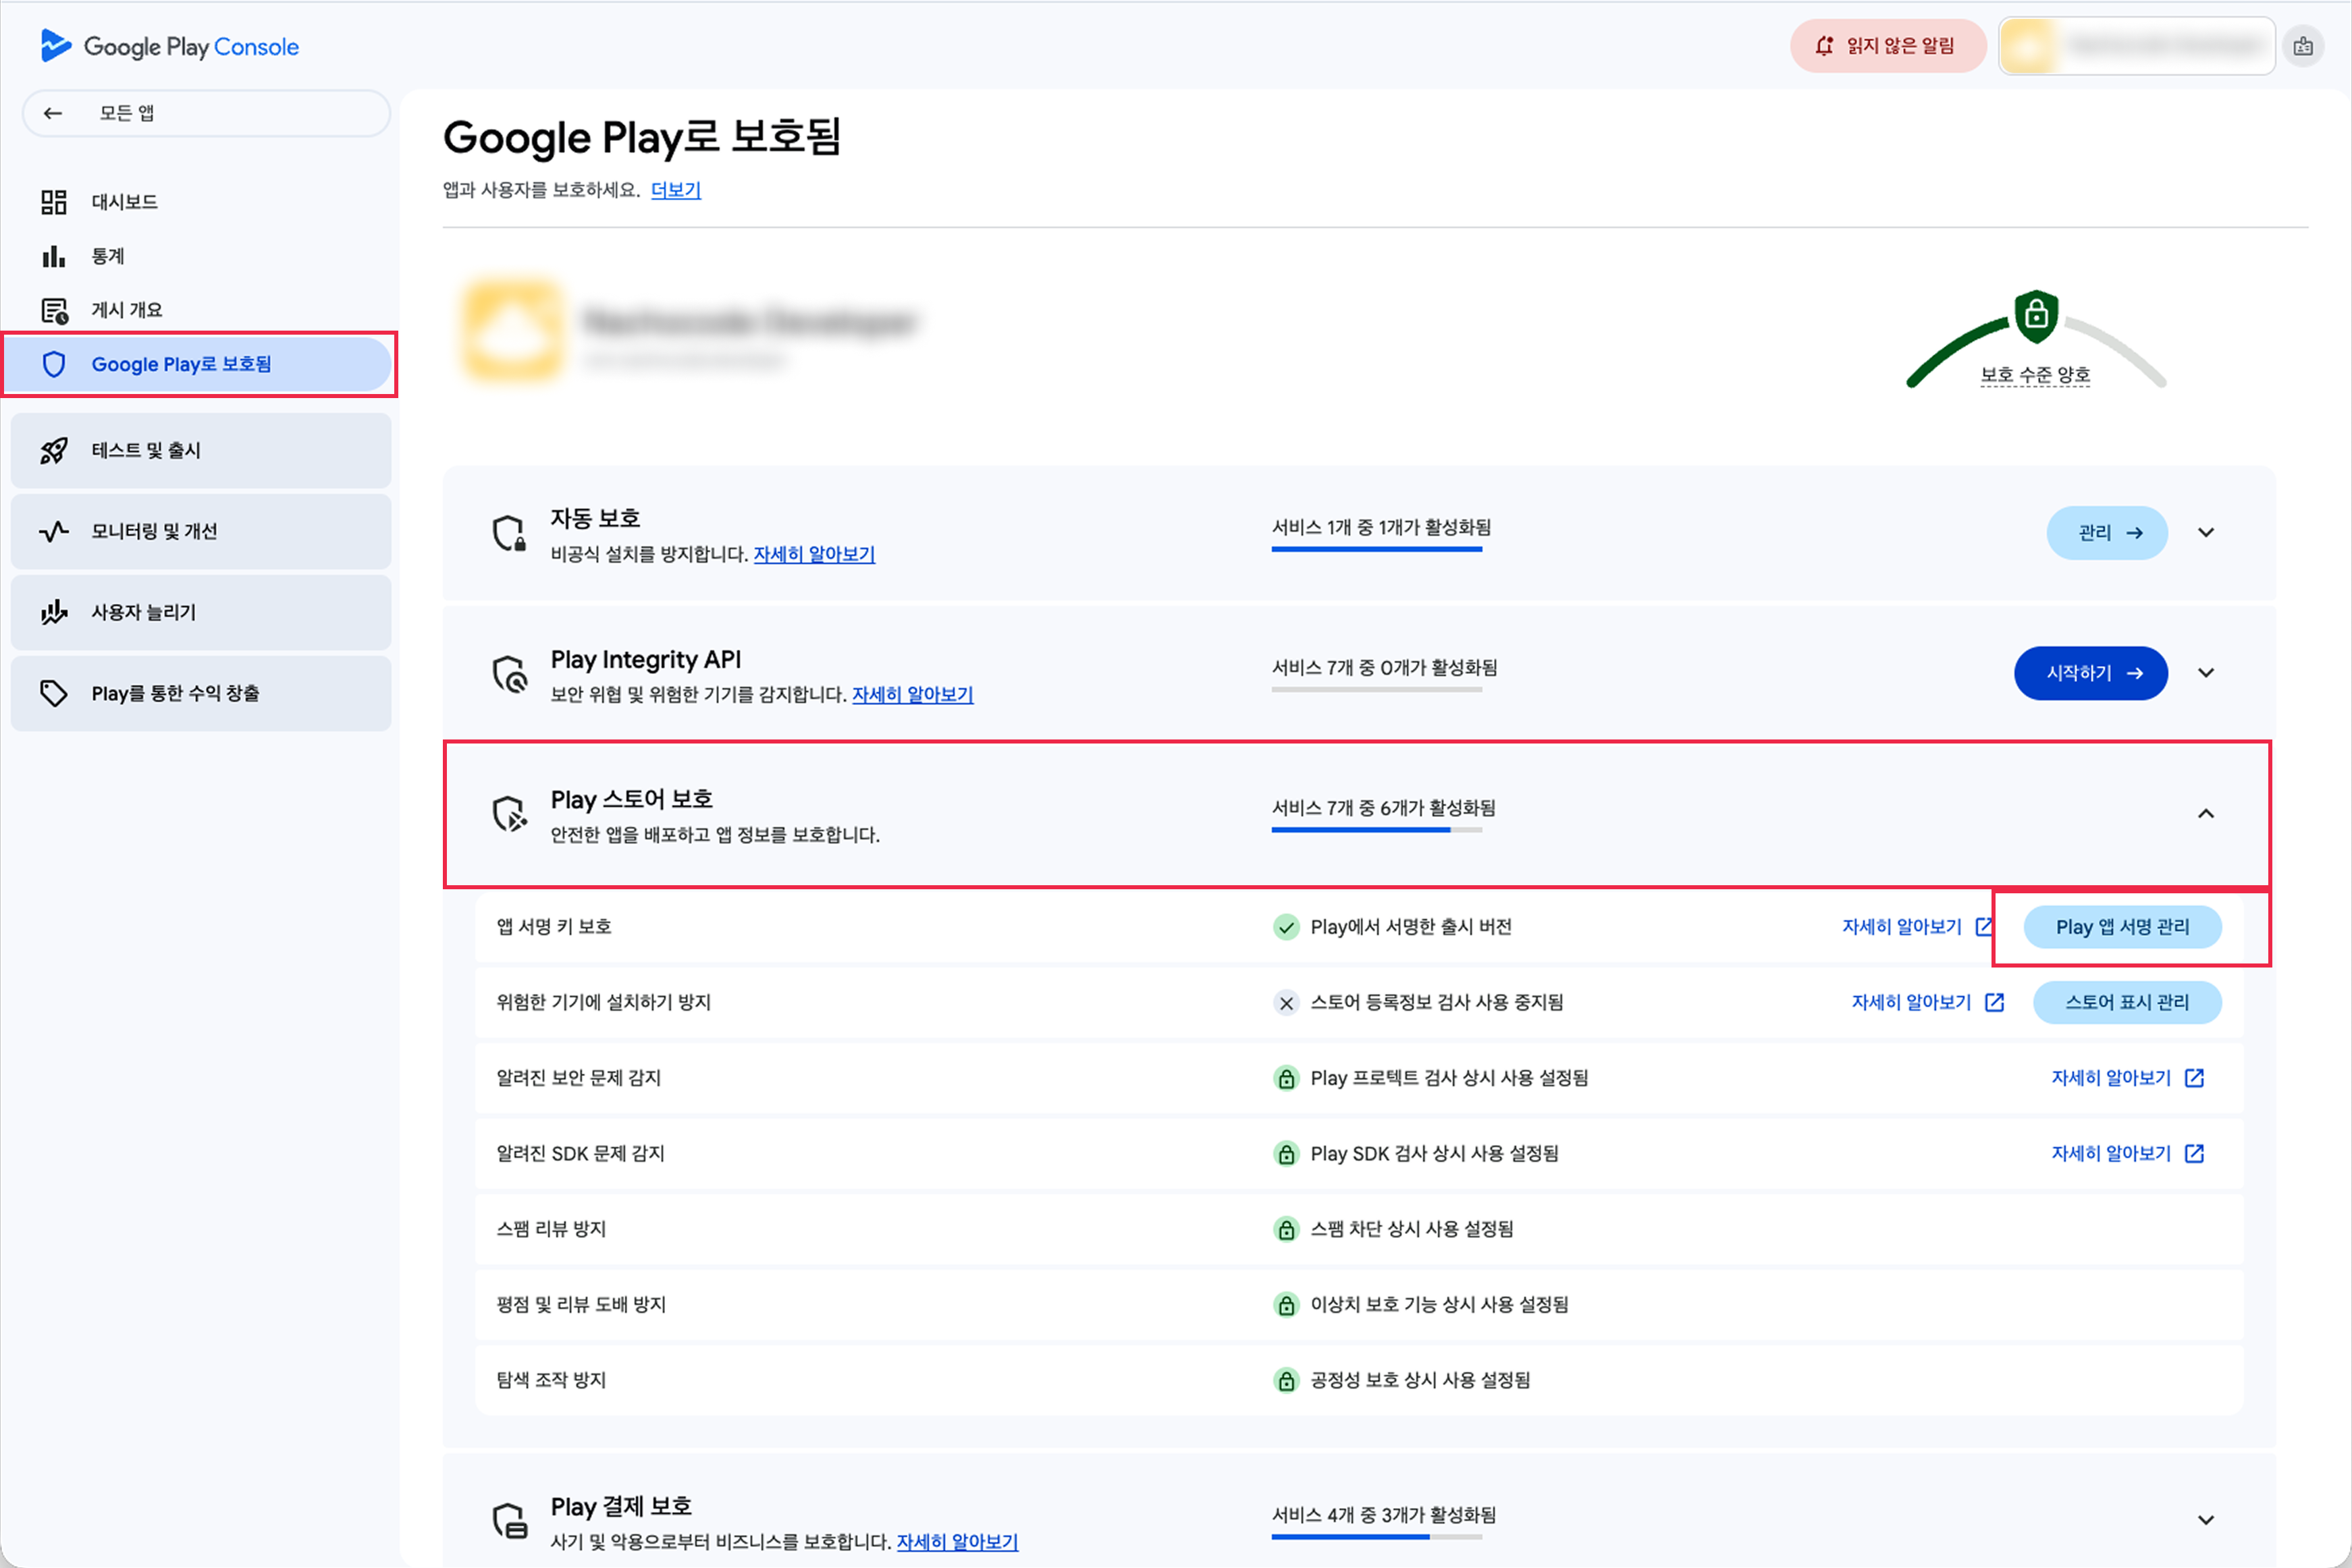The image size is (2352, 1568).
Task: Expand the 테스트 및 출시 menu group
Action: coord(201,451)
